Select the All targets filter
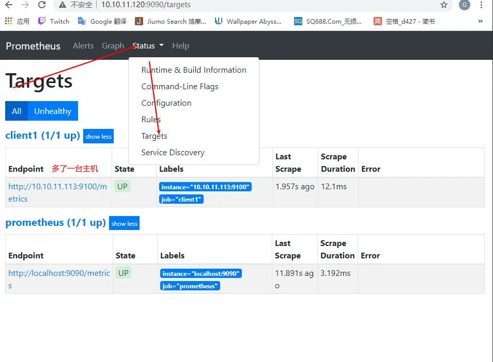The height and width of the screenshot is (362, 493). pyautogui.click(x=17, y=111)
